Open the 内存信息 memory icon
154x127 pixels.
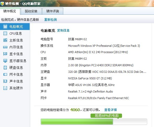[x=5, y=47]
